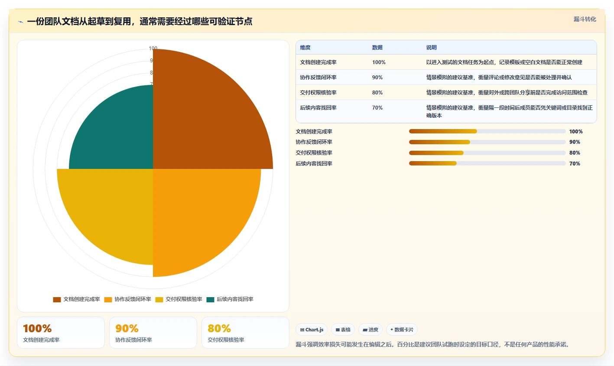The width and height of the screenshot is (614, 366).
Task: Click the 数据卡片 chip
Action: pos(402,330)
